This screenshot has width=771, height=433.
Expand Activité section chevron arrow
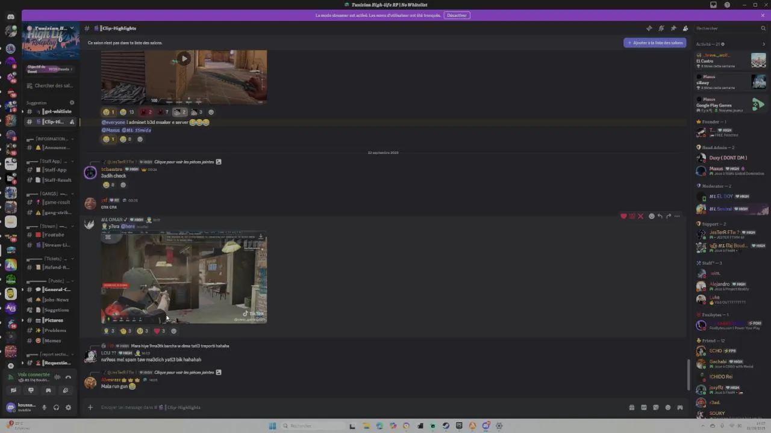coord(764,44)
